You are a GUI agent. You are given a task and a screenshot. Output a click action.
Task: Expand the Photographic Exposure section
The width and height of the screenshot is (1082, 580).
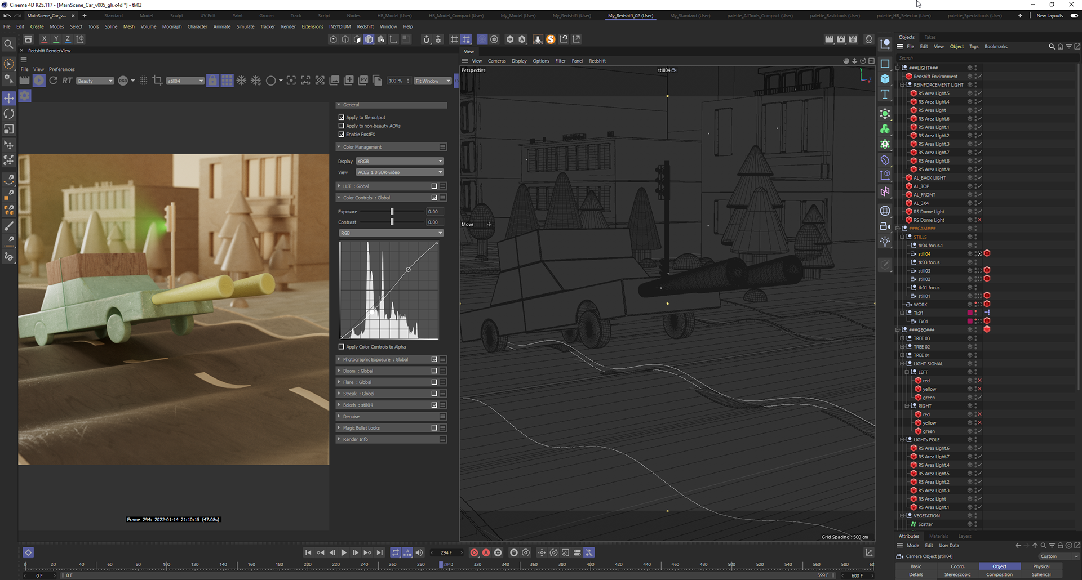(339, 359)
